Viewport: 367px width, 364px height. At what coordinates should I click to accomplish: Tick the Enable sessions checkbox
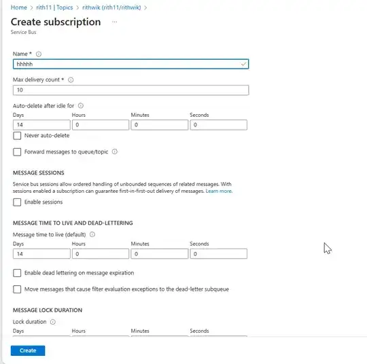click(x=17, y=202)
